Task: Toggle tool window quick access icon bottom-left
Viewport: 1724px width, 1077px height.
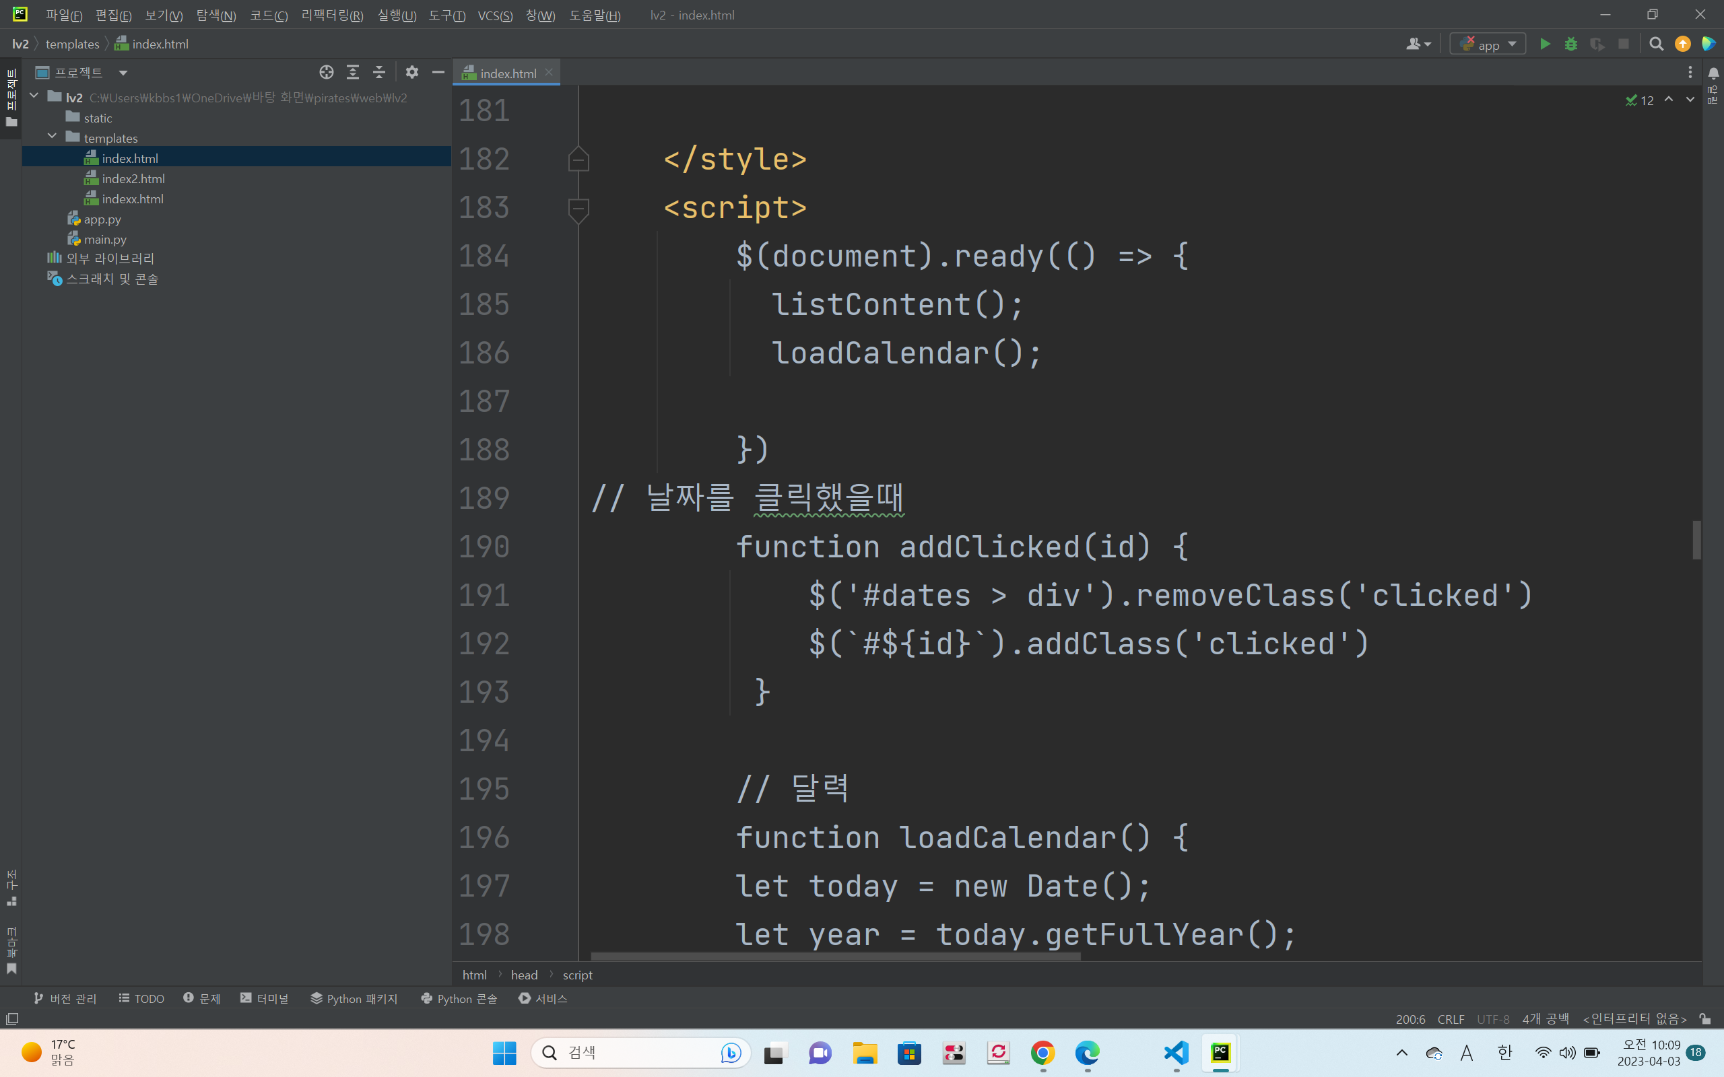Action: tap(12, 1019)
